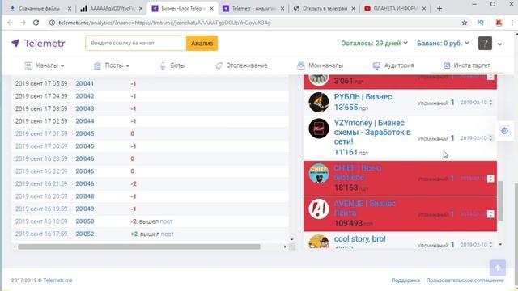Open the пост link at 16 18:59
Screen dimensions: 518x291
166,221
